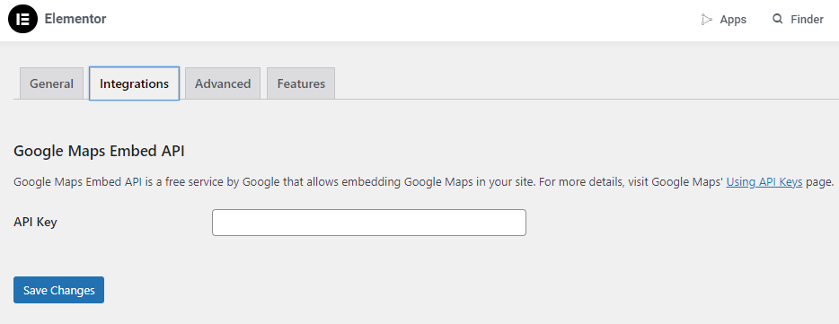839x324 pixels.
Task: Go to the Features tab
Action: coord(301,83)
